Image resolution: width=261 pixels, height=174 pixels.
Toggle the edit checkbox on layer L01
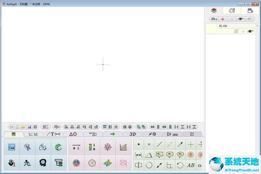pos(236,31)
